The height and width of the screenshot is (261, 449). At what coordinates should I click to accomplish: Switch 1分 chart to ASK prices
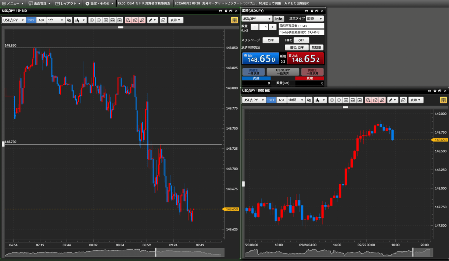click(41, 20)
